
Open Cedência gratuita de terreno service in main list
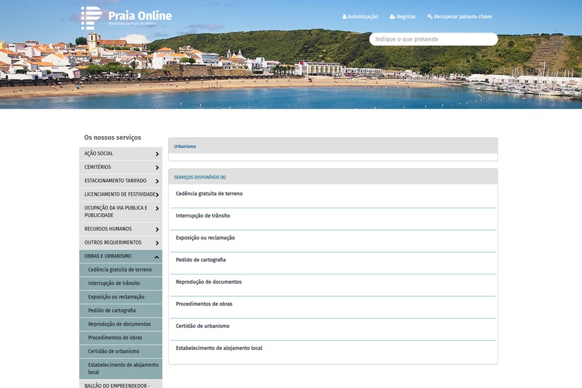[x=209, y=194]
